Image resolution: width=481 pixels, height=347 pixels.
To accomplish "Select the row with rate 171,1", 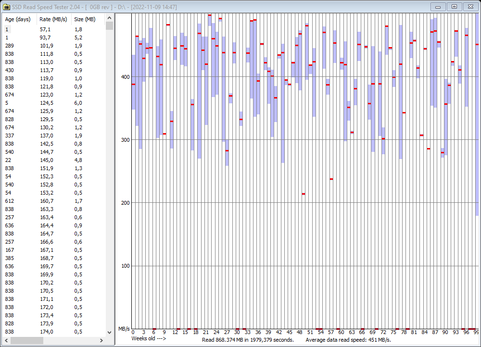I will click(54, 299).
